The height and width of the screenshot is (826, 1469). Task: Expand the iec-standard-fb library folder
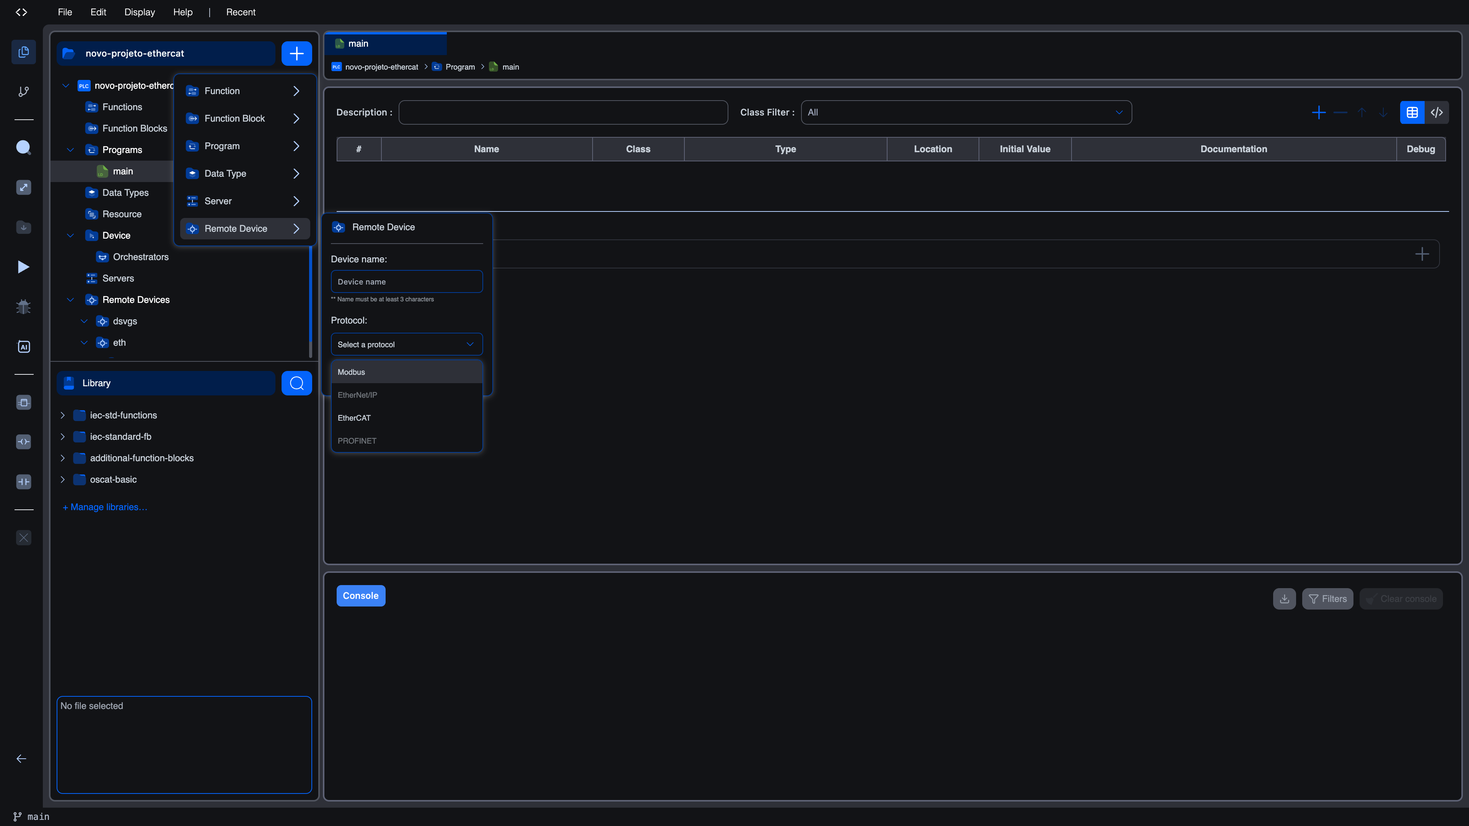click(x=63, y=437)
